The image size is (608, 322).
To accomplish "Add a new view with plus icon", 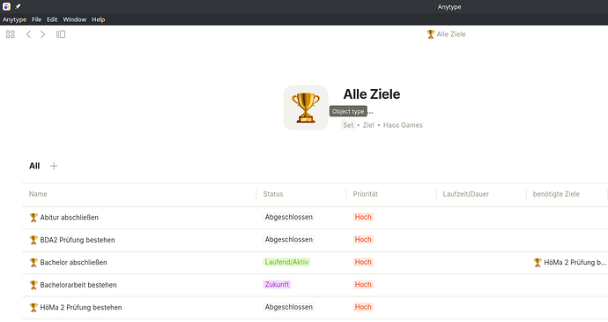I will coord(54,166).
